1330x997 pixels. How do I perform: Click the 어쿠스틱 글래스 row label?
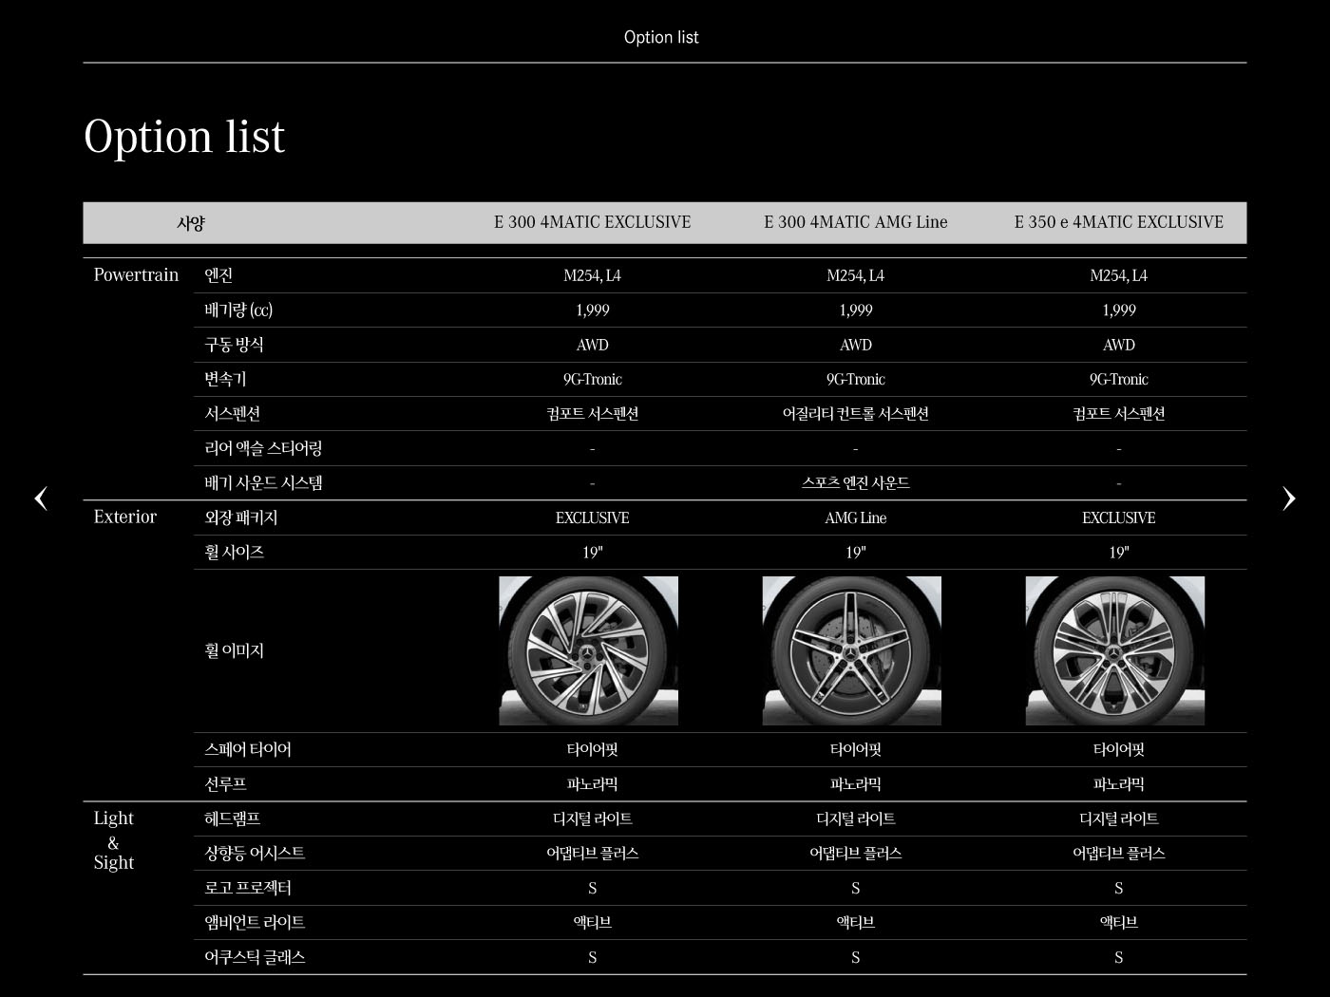click(x=255, y=957)
